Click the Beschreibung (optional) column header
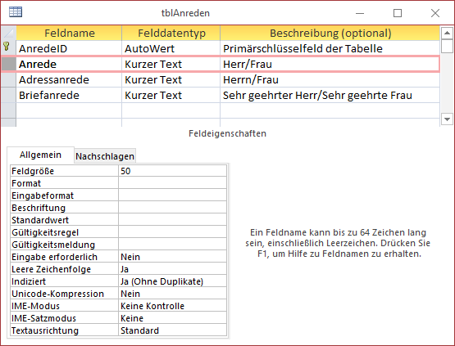This screenshot has width=455, height=346. click(330, 33)
